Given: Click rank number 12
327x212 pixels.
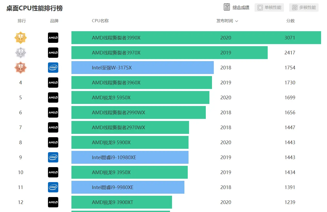Looking at the screenshot, I should click(21, 202).
